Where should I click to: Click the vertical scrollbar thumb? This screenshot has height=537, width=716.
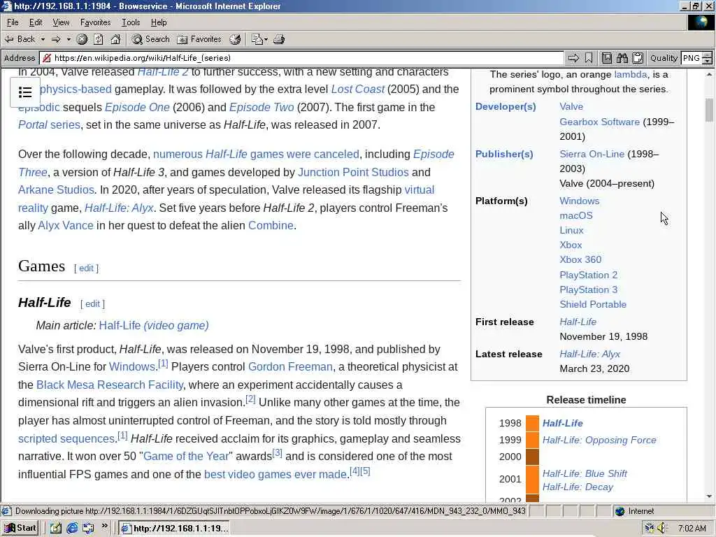tap(709, 110)
